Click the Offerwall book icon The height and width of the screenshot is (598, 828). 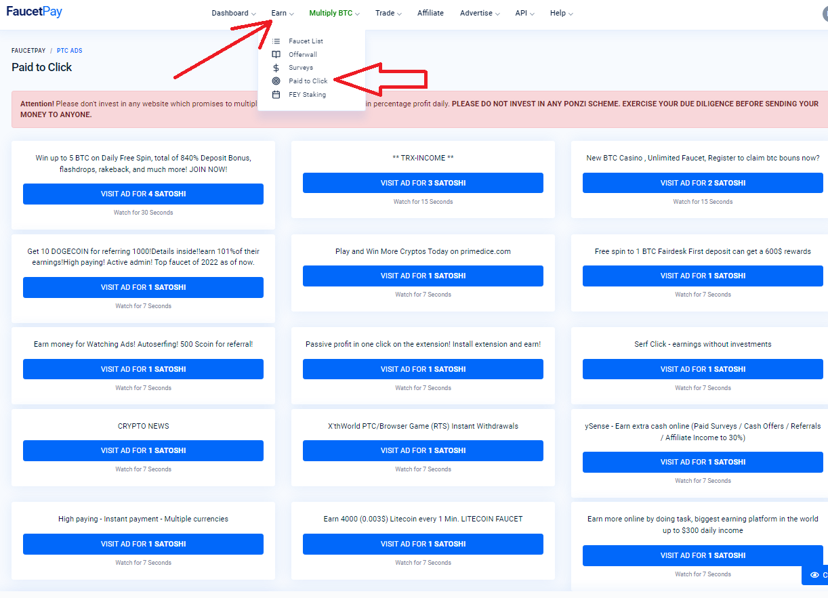point(276,54)
